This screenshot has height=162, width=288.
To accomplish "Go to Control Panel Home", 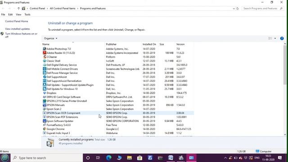I will 17,21.
